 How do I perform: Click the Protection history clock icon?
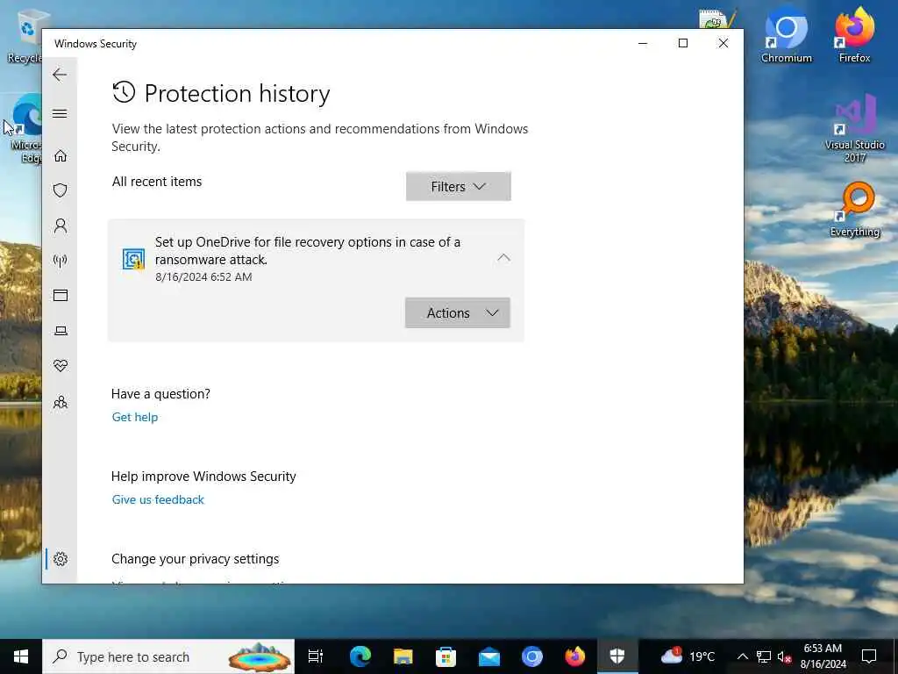[124, 92]
